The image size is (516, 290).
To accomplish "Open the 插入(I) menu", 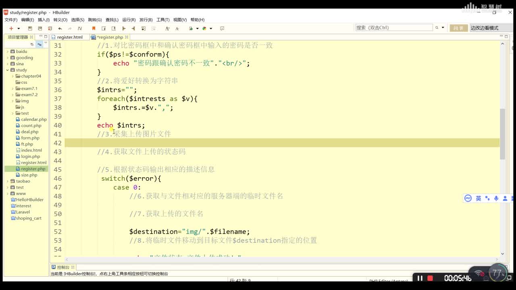I will coord(44,20).
